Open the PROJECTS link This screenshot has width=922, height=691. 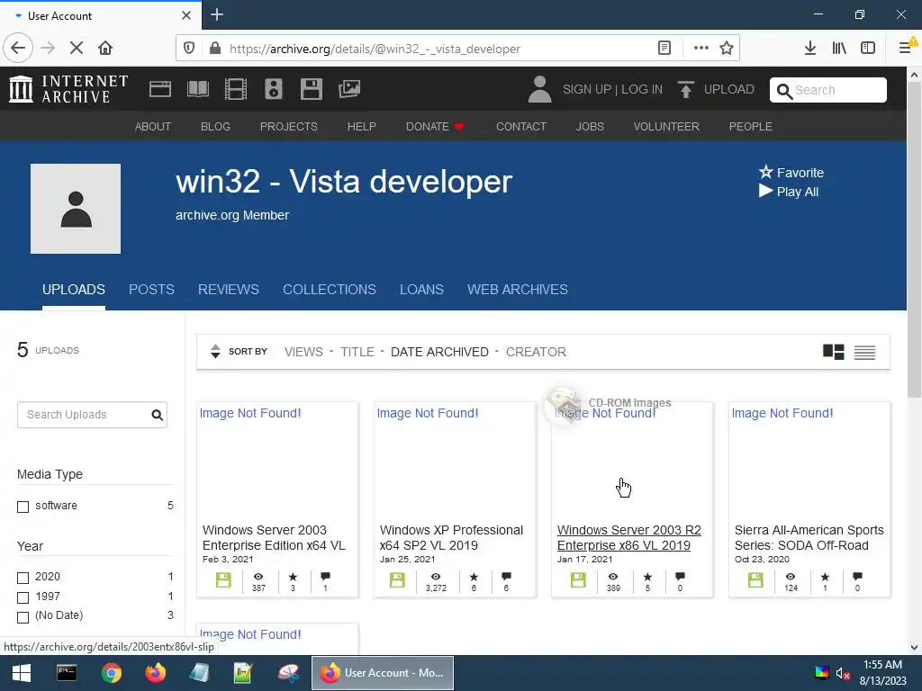tap(289, 126)
